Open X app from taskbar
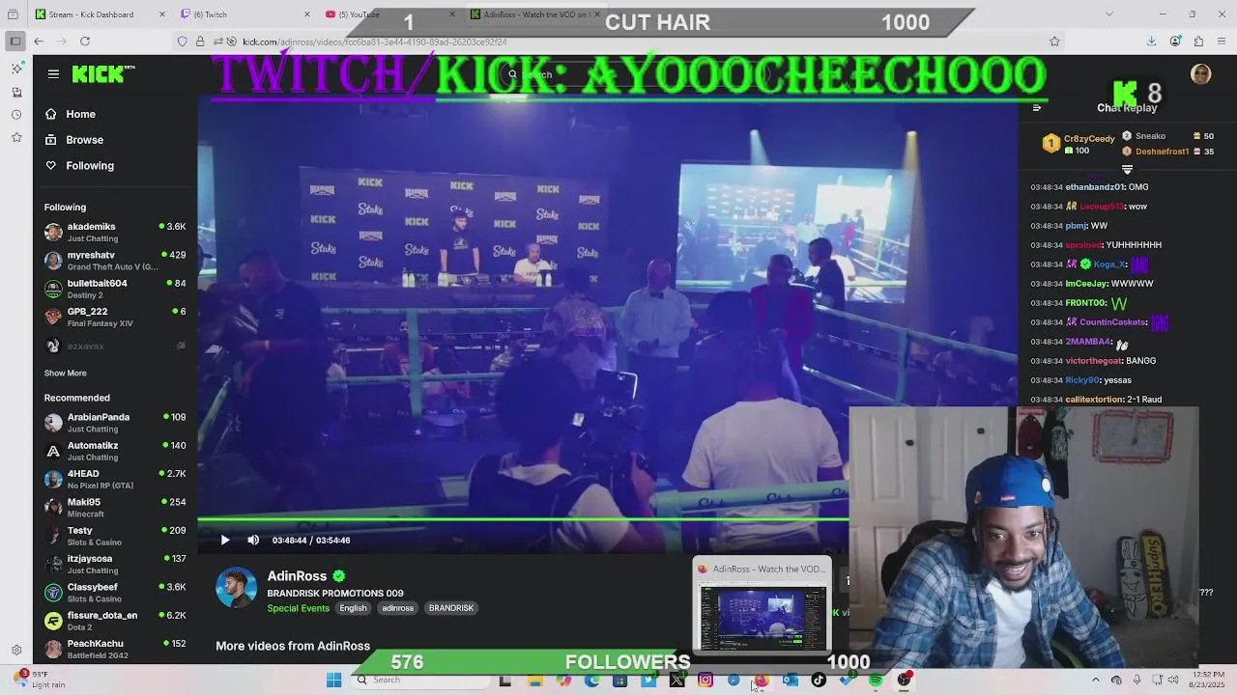This screenshot has width=1237, height=695. pos(677,681)
